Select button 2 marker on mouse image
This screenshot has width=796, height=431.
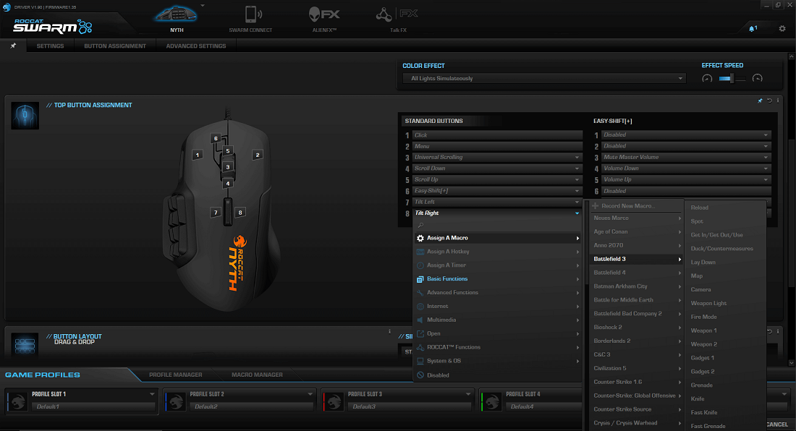tap(258, 155)
